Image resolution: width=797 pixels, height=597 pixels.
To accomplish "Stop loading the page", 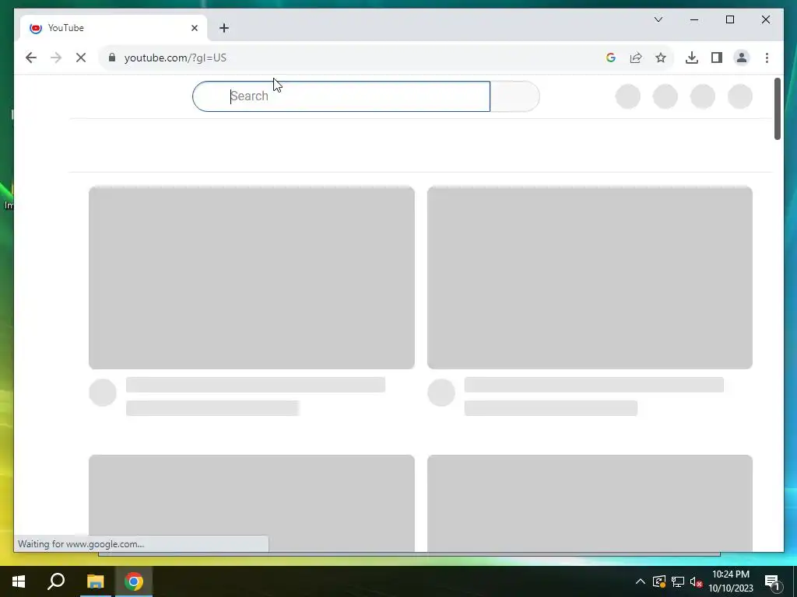I will click(x=81, y=58).
